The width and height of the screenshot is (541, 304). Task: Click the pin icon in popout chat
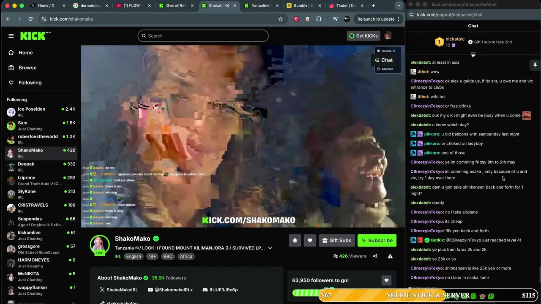[x=535, y=65]
